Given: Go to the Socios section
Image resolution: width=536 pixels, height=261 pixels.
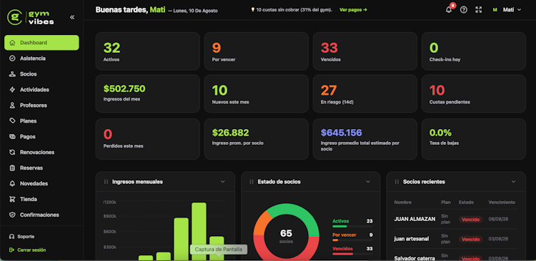Looking at the screenshot, I should click(x=41, y=74).
